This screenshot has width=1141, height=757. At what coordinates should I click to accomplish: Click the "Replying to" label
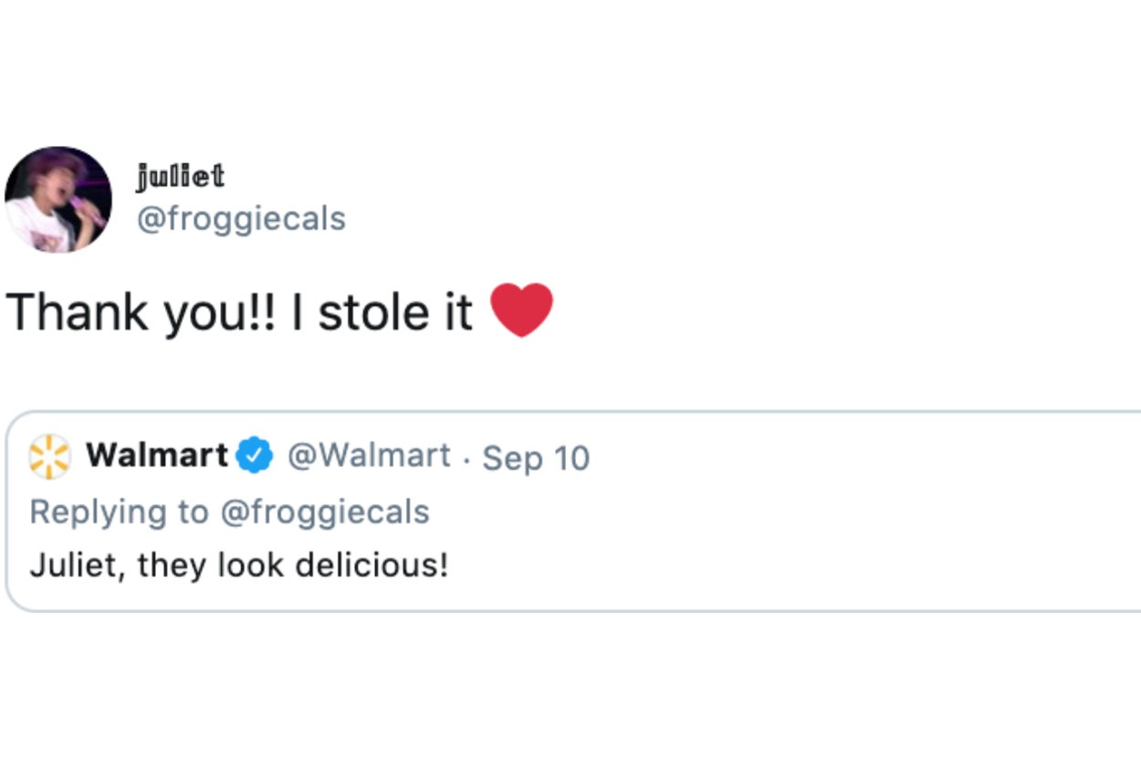point(119,512)
